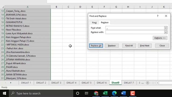Select the Sheet9 tab
Viewport: 172px width, 97px height.
(x=115, y=83)
